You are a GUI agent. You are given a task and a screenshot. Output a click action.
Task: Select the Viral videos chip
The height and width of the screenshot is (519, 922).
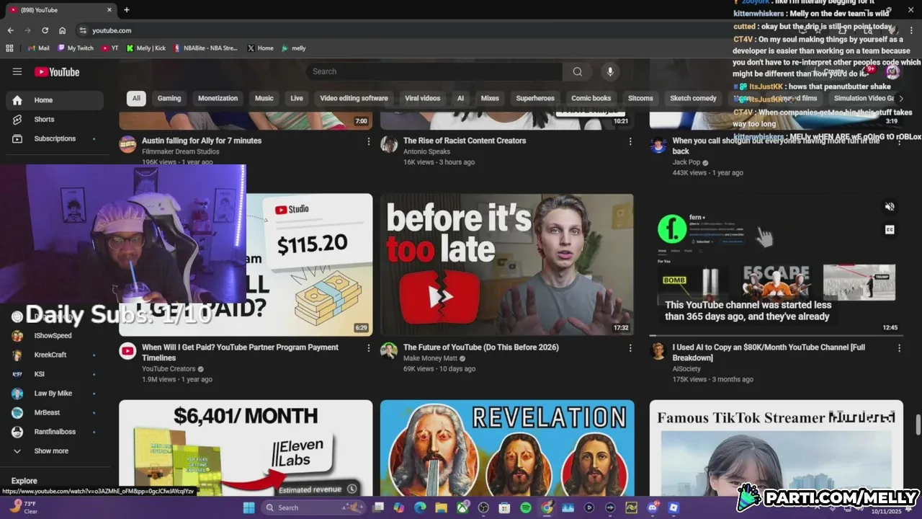click(x=422, y=98)
